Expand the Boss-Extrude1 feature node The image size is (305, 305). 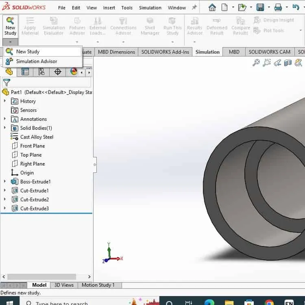coord(5,181)
